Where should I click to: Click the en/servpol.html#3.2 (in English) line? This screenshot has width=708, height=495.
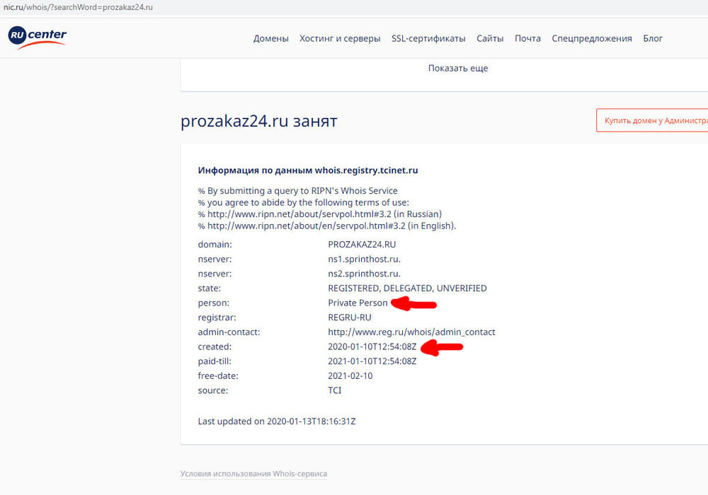(x=327, y=226)
